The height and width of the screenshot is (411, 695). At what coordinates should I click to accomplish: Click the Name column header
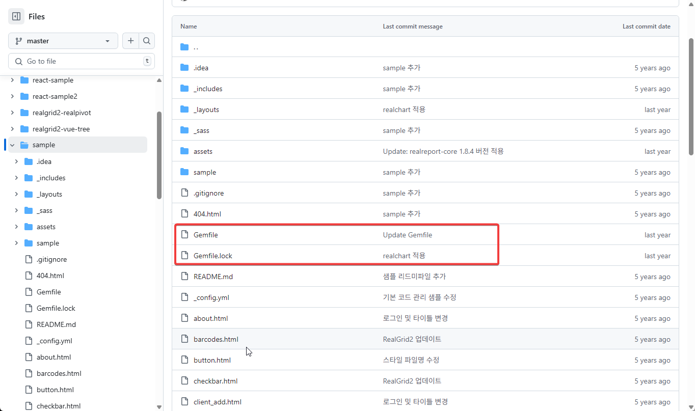(189, 26)
